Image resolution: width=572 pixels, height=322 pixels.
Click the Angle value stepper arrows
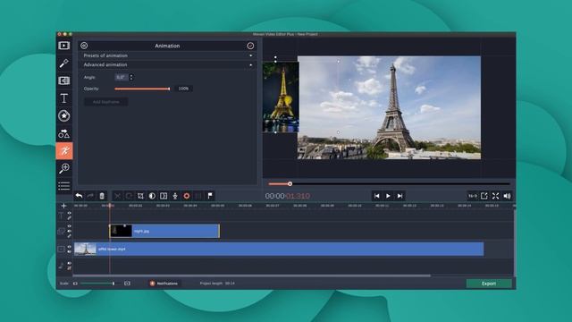point(131,77)
